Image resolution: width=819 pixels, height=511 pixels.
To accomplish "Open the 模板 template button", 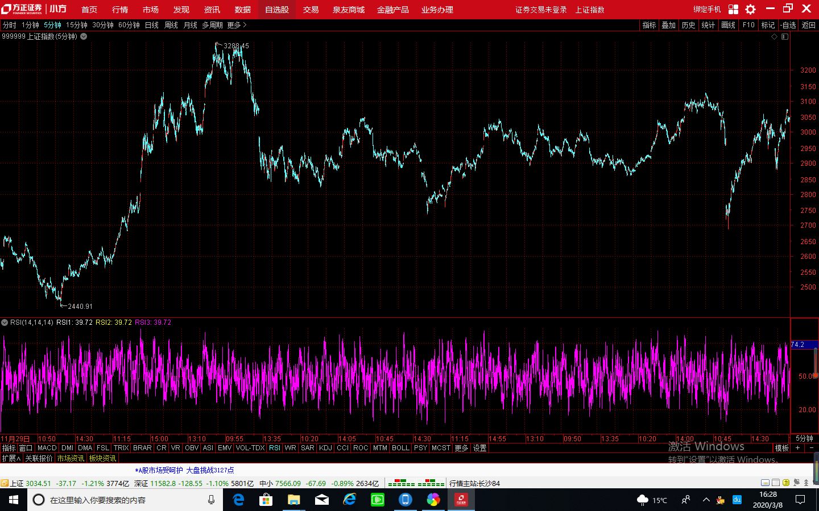I will point(782,448).
